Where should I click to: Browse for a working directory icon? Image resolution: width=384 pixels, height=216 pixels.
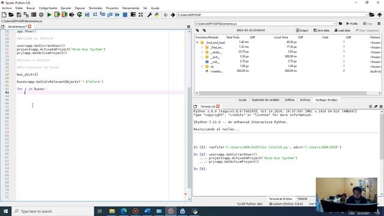tap(372, 15)
